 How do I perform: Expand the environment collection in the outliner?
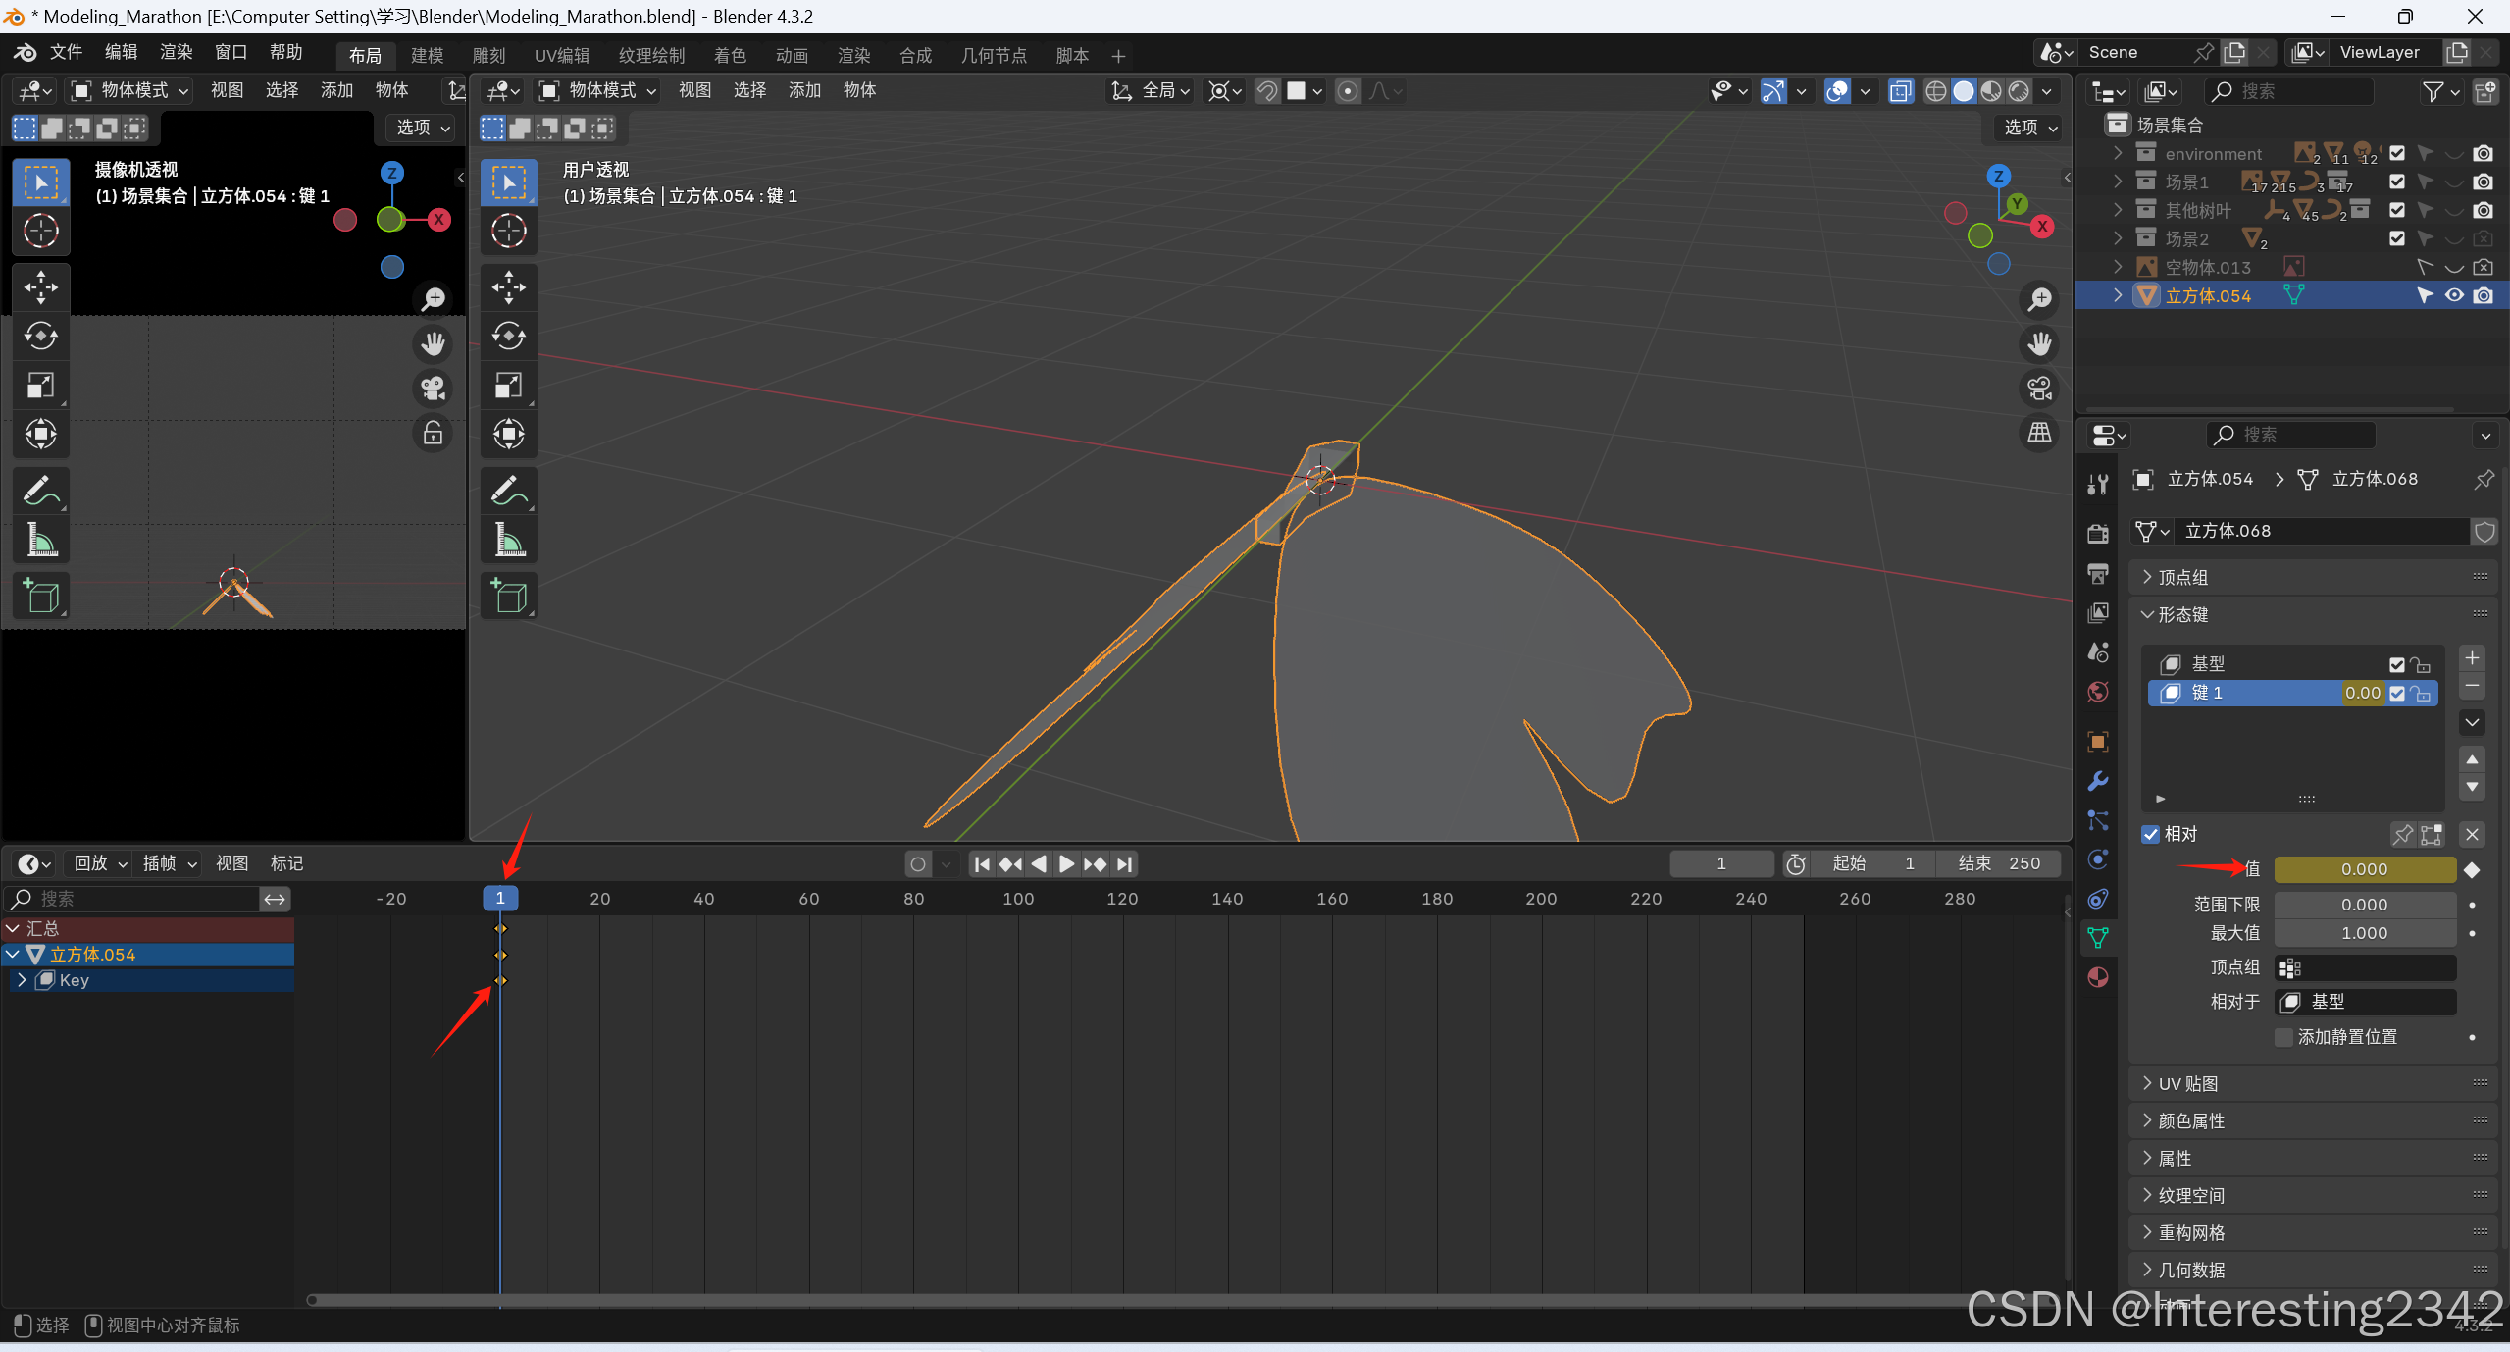(x=2118, y=153)
